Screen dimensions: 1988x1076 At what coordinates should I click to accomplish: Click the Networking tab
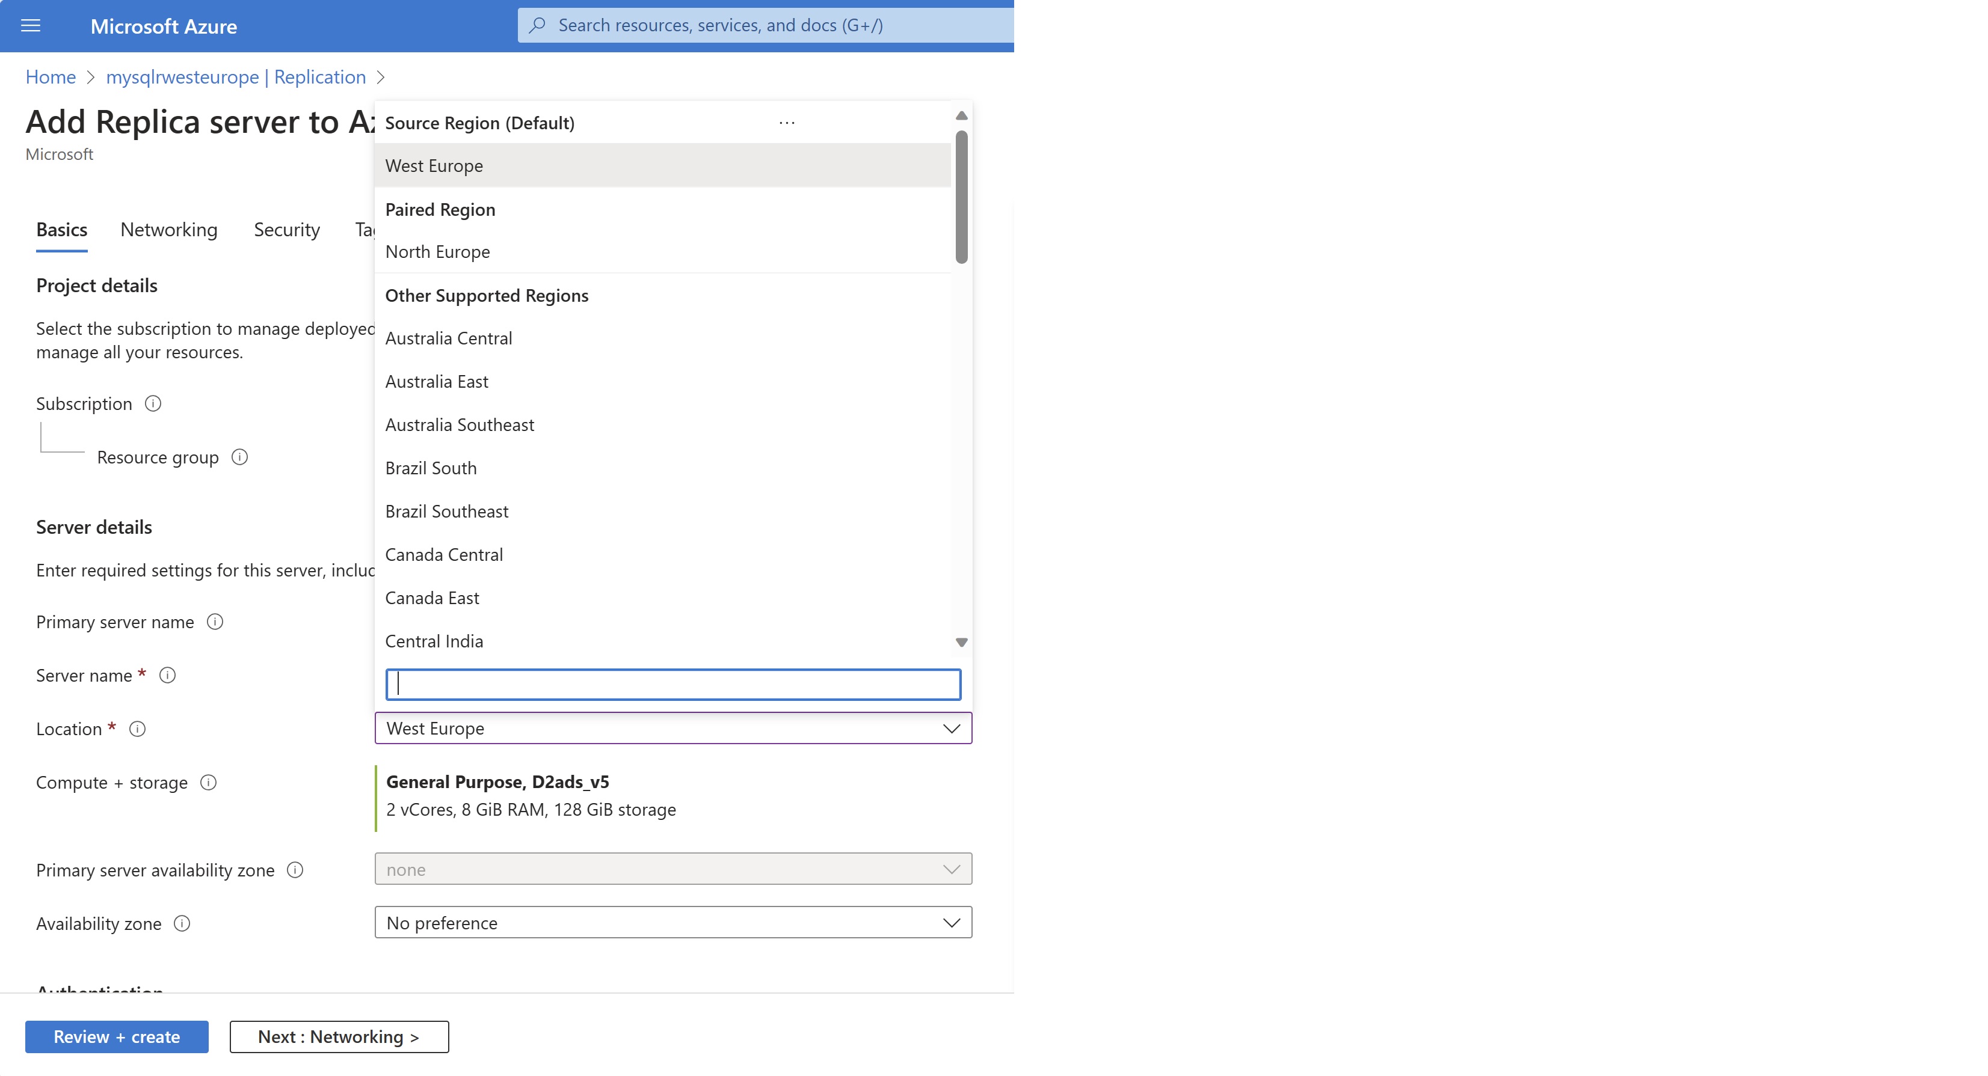tap(170, 229)
